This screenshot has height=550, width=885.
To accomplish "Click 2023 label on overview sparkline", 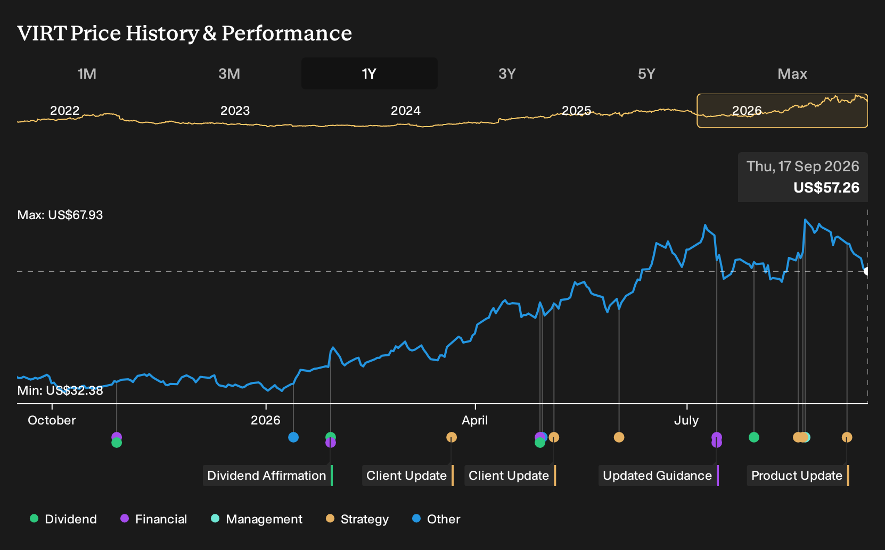I will click(x=235, y=111).
